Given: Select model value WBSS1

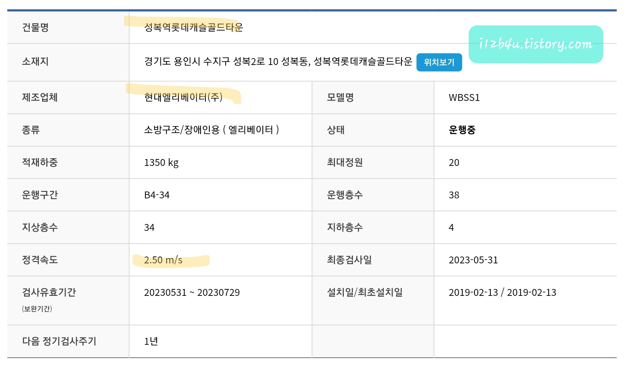Looking at the screenshot, I should tap(464, 98).
